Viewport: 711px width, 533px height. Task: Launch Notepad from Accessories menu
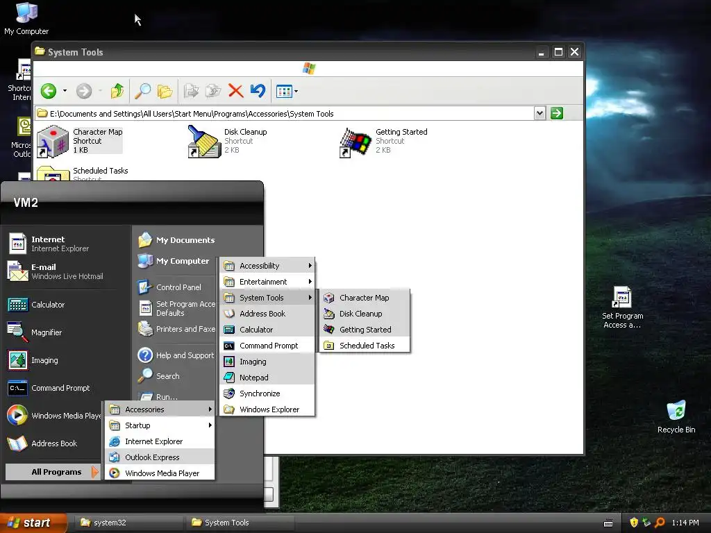[x=267, y=377]
